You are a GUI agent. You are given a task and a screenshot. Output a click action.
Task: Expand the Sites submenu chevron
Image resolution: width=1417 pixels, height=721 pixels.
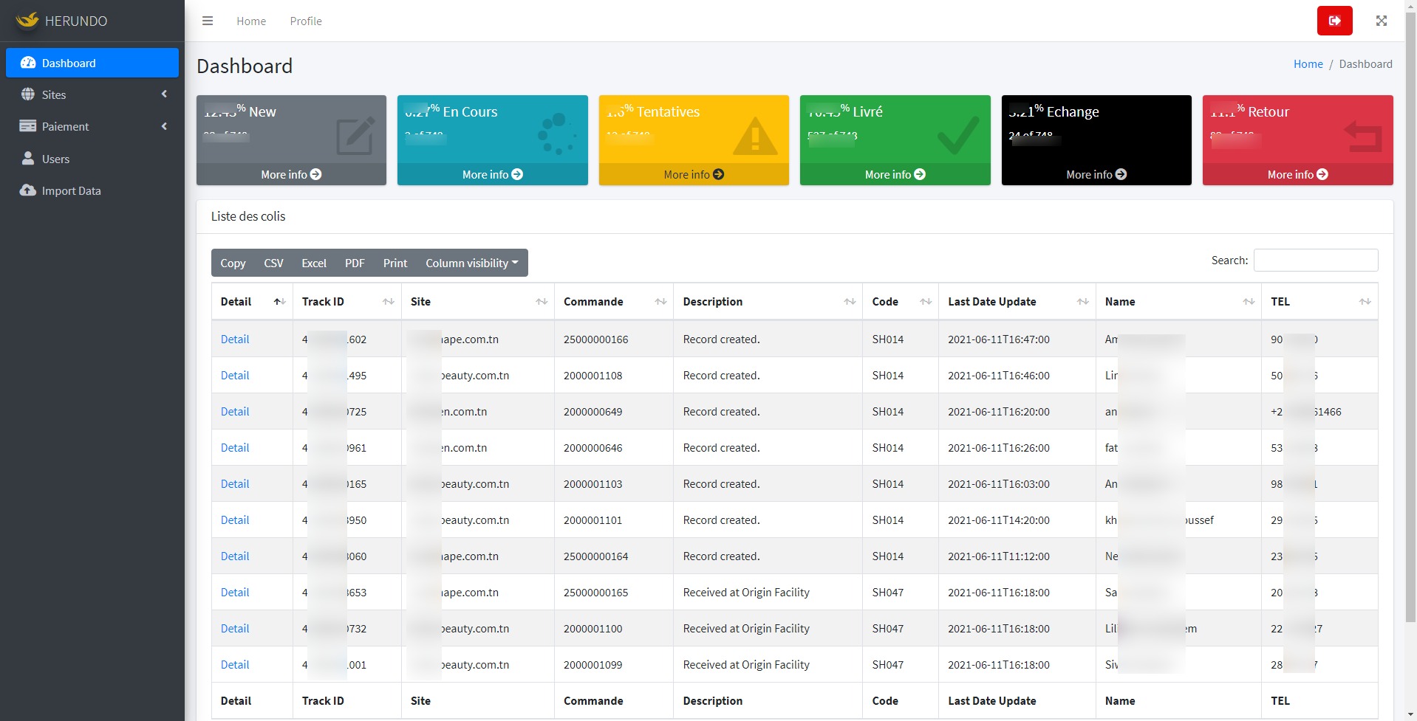click(164, 94)
